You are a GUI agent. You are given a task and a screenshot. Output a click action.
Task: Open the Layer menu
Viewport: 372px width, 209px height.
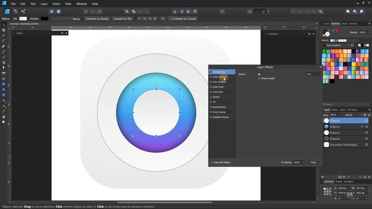coord(44,4)
